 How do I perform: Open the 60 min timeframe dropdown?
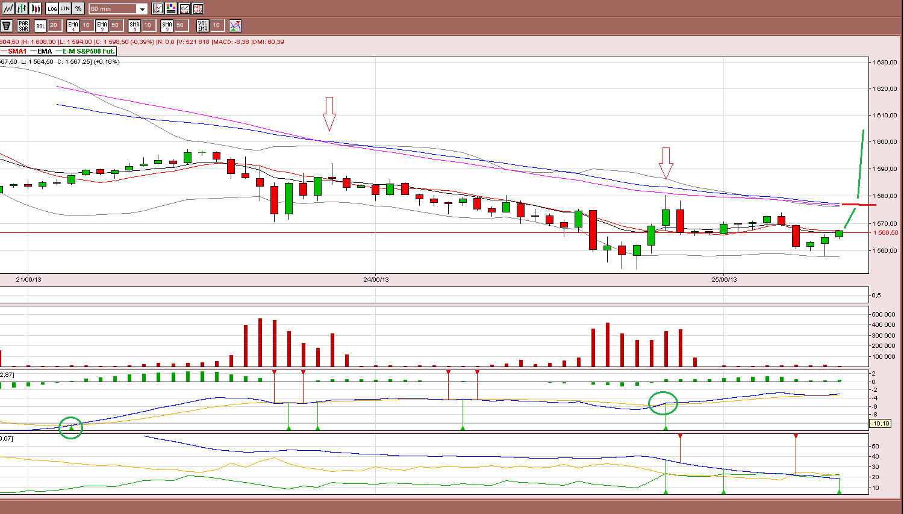click(142, 9)
